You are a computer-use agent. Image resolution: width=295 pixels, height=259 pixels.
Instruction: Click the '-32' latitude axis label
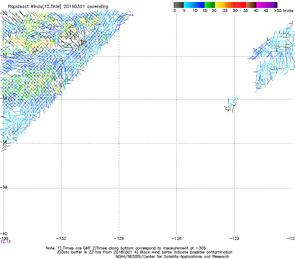tap(4, 55)
